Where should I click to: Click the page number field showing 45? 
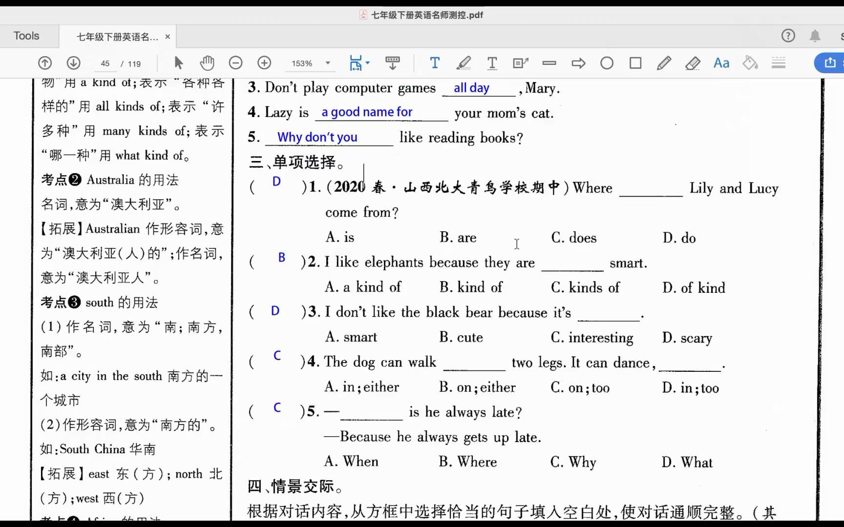pyautogui.click(x=105, y=63)
